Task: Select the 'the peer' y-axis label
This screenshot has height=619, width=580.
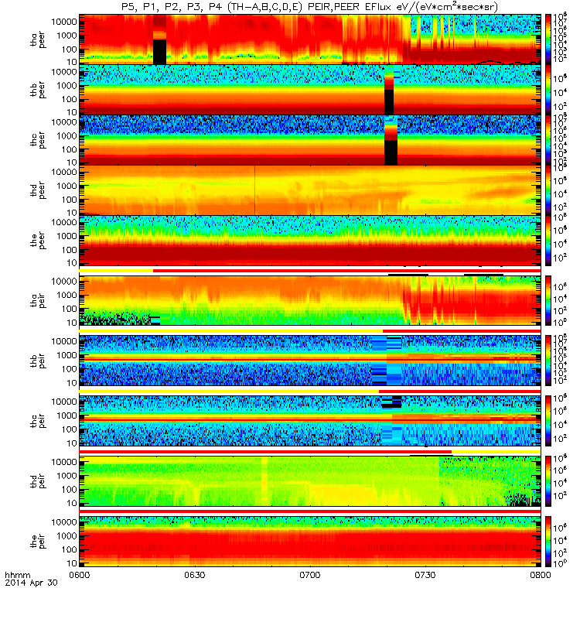Action: coord(38,241)
